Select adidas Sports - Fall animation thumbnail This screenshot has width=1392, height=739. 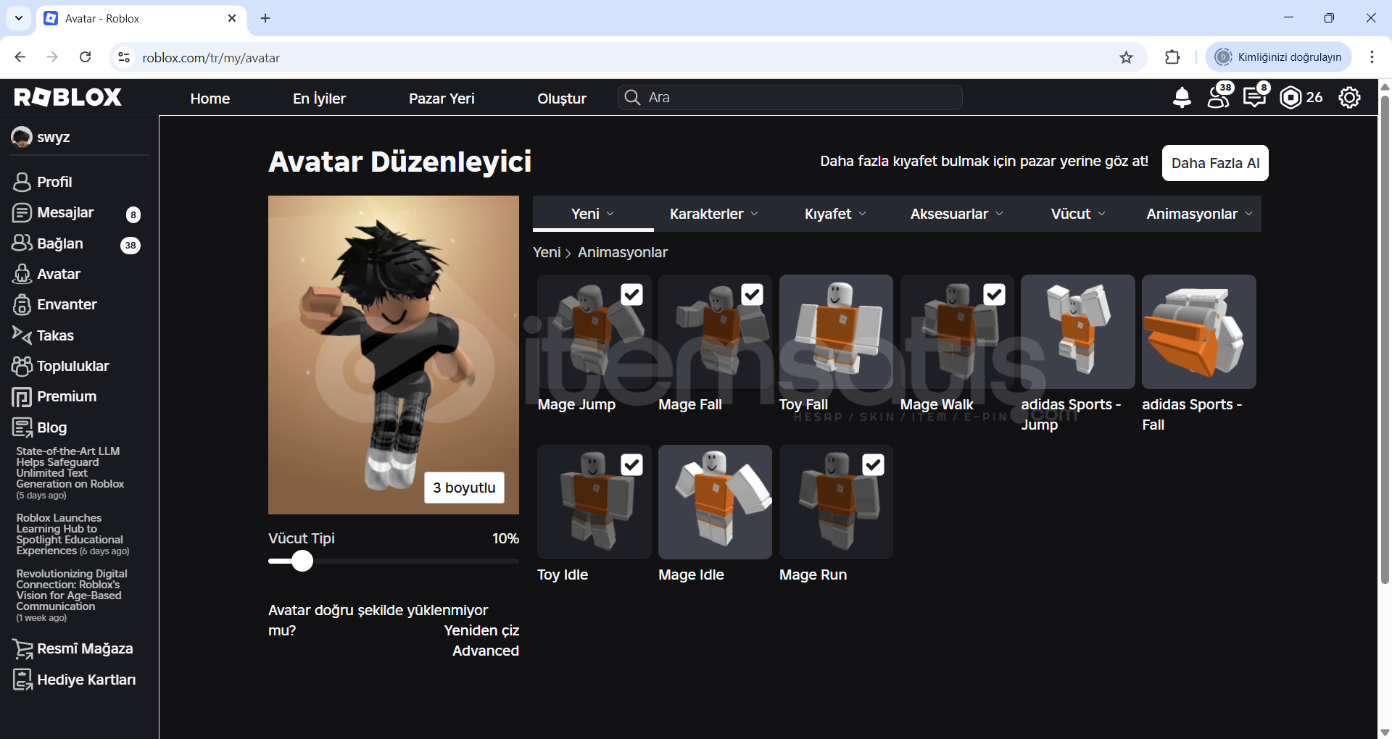(x=1199, y=332)
